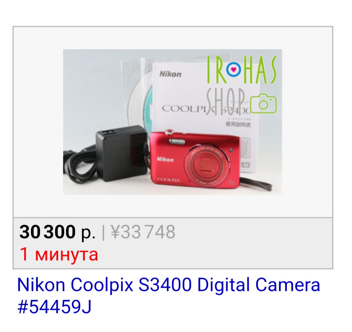Click the black charger adapter in photo
This screenshot has width=352, height=332.
pyautogui.click(x=121, y=153)
